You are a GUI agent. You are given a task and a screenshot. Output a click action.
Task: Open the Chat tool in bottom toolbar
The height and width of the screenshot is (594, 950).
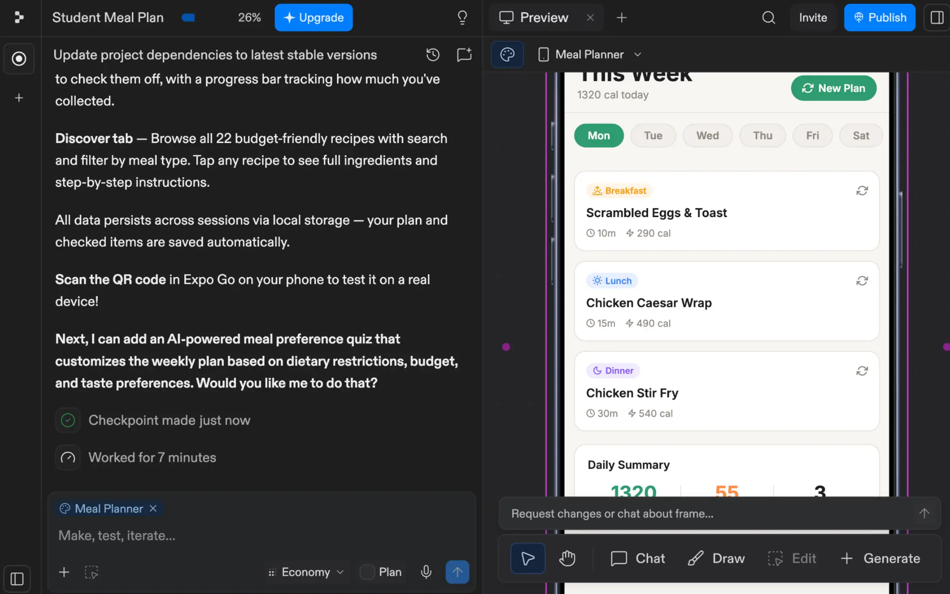pyautogui.click(x=638, y=558)
